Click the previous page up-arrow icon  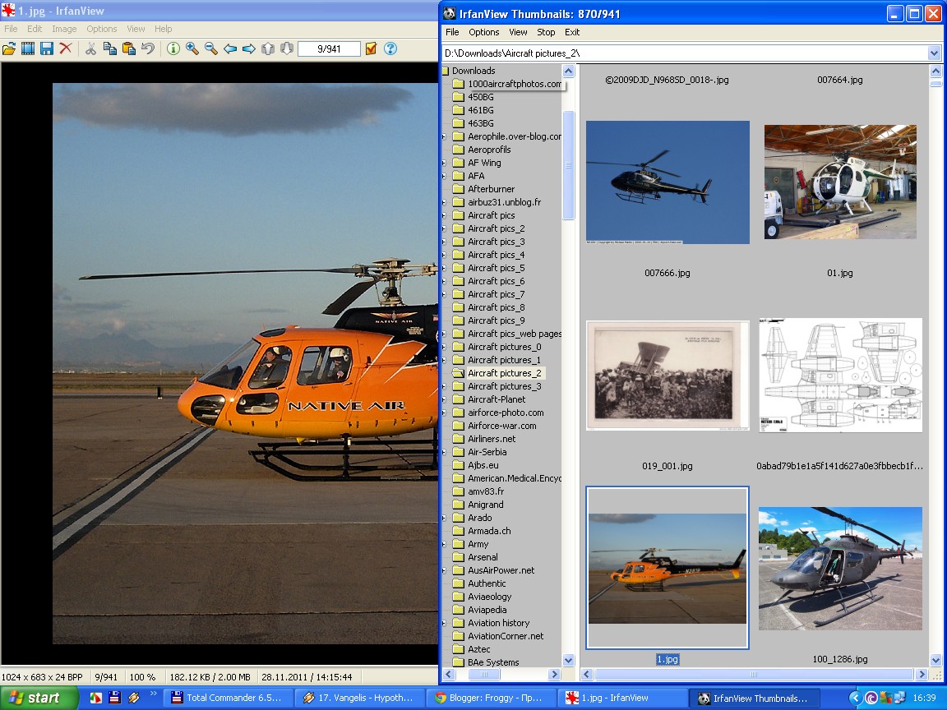pos(268,49)
